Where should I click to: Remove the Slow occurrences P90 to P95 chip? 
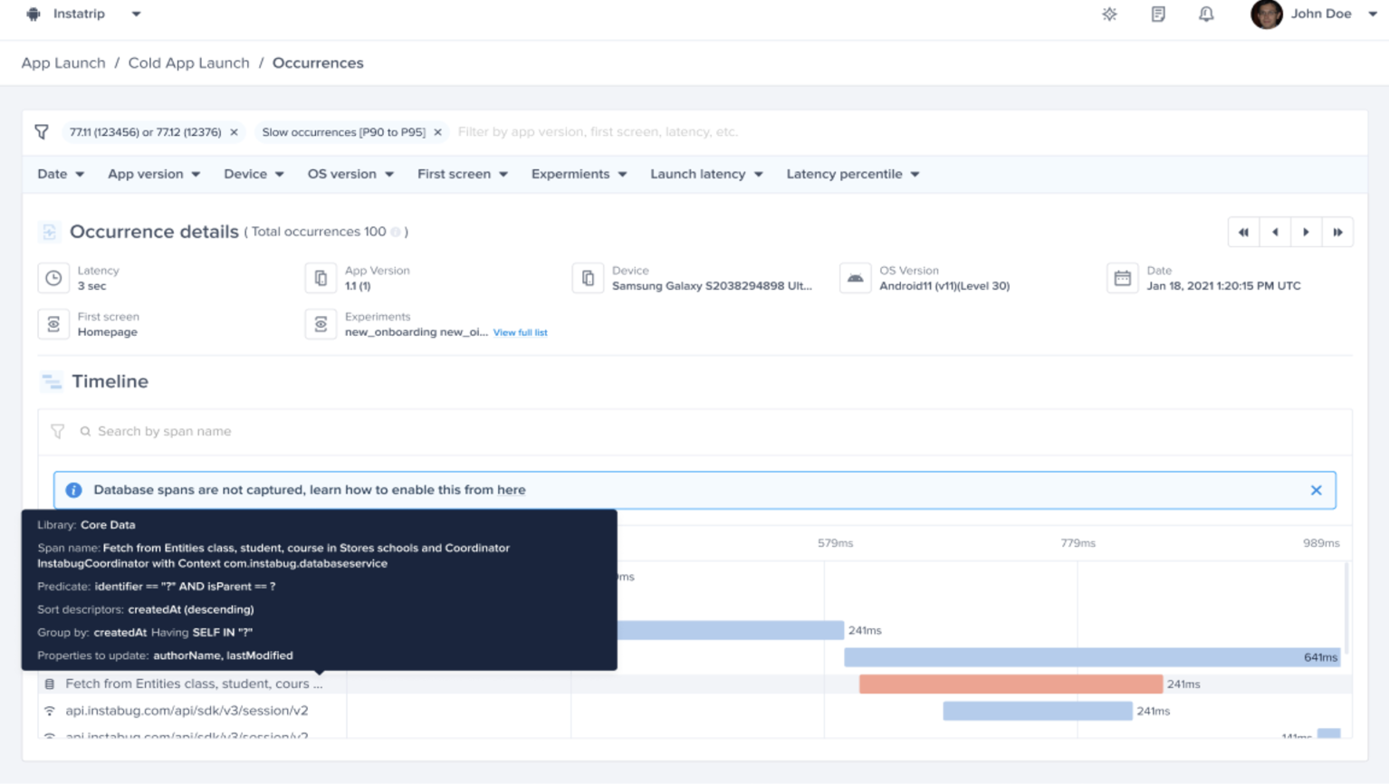[x=437, y=132]
